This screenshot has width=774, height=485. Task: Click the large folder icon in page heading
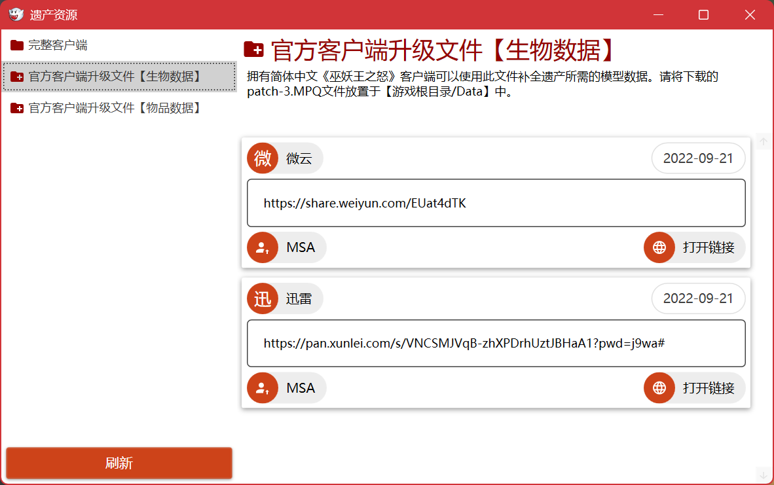(x=253, y=49)
